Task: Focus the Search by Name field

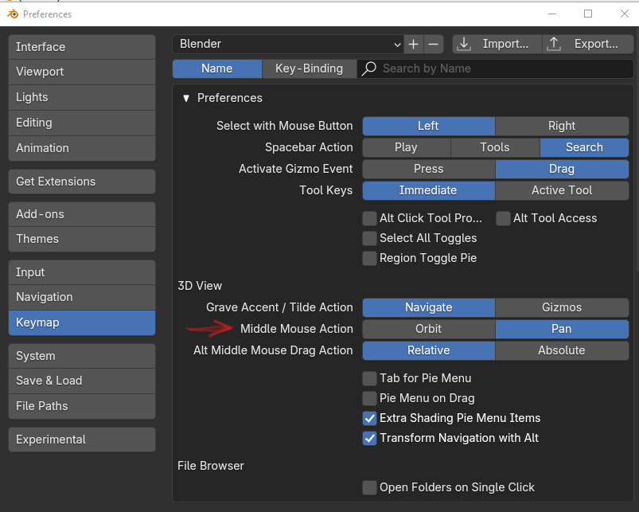Action: coord(495,68)
